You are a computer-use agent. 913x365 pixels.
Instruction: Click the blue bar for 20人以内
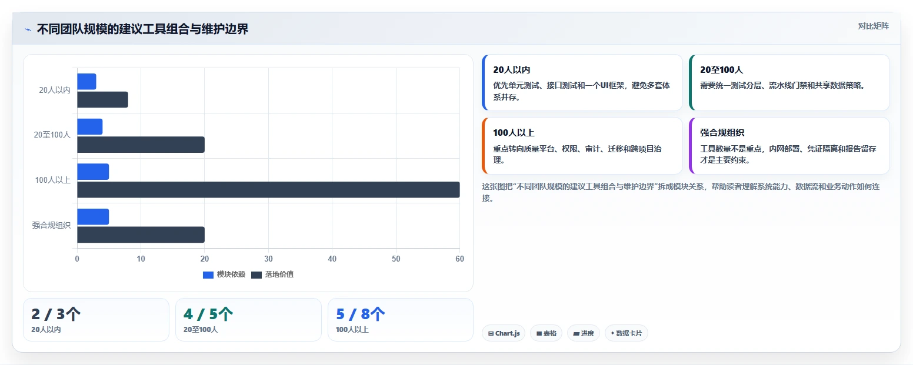click(x=86, y=82)
